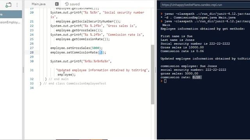Screen dimensions: 250x140
Task: Click "Commission rate is 0.06" console line
Action: click(182, 51)
